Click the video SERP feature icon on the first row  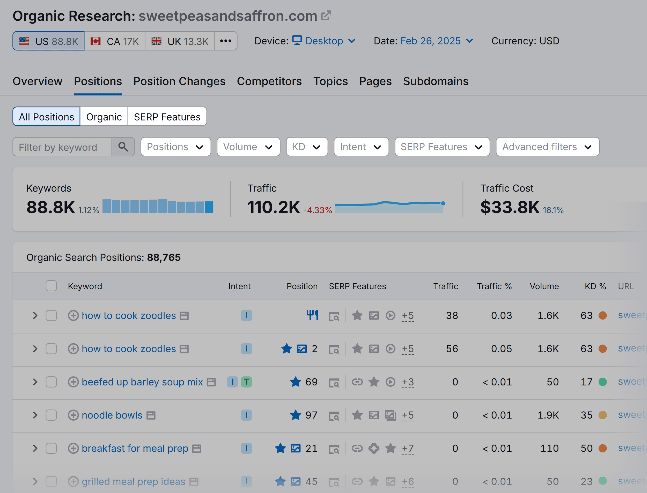(x=391, y=315)
